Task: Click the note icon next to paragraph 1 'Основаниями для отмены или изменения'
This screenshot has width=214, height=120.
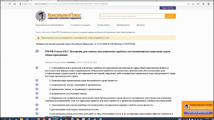Action: [37, 68]
